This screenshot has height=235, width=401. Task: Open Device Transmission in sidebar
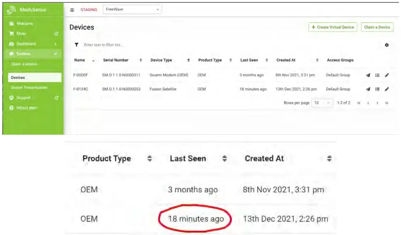pyautogui.click(x=29, y=87)
